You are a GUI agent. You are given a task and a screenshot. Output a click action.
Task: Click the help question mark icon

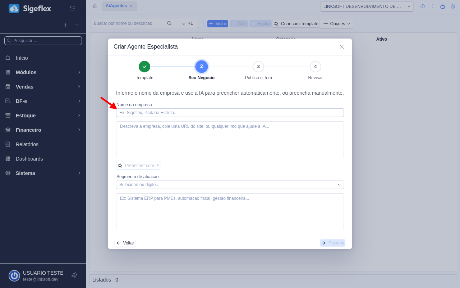(x=423, y=6)
